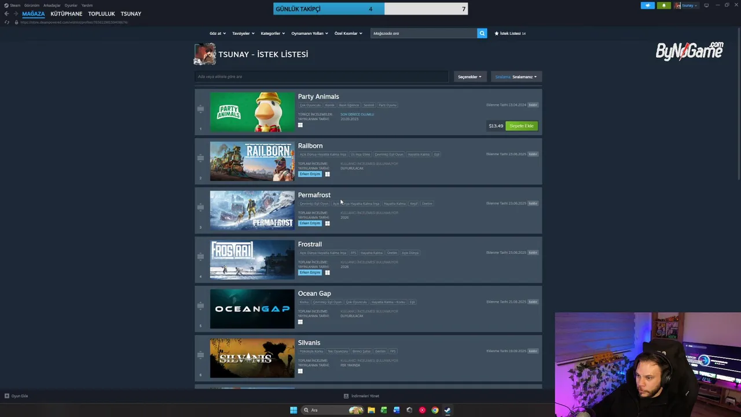
Task: Open the Party Animals capsule image
Action: coord(252,112)
